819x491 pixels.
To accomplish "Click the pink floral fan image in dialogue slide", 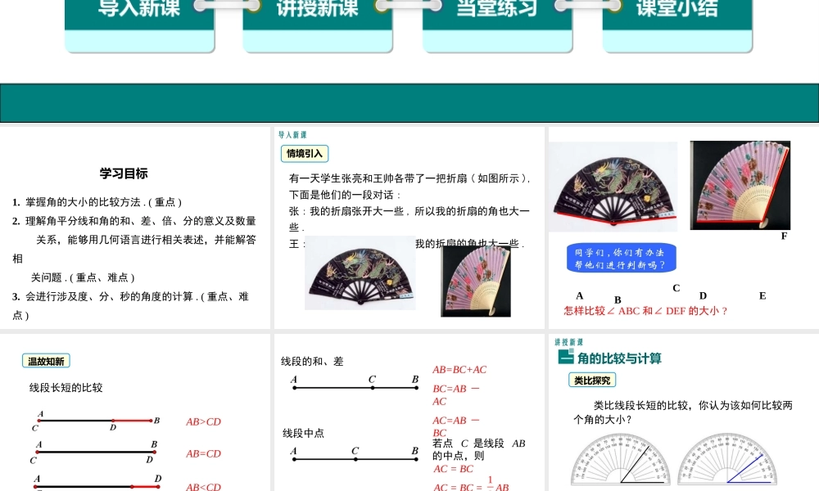I will [475, 281].
